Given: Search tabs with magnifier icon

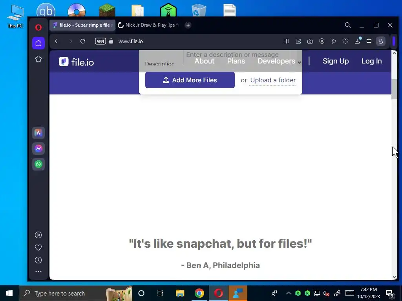Looking at the screenshot, I should [348, 25].
